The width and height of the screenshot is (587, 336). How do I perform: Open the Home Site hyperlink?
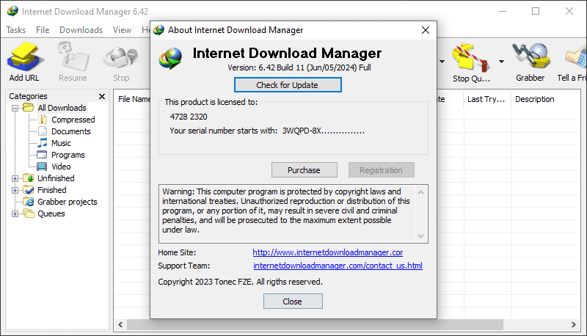pos(327,252)
